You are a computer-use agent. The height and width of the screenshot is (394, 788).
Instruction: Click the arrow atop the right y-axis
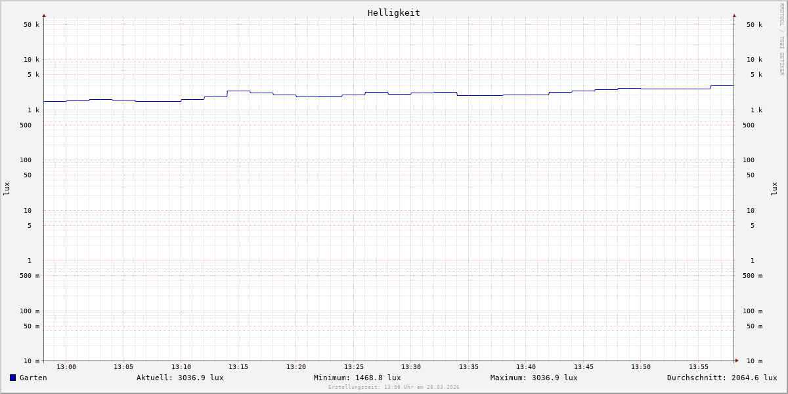click(x=734, y=15)
